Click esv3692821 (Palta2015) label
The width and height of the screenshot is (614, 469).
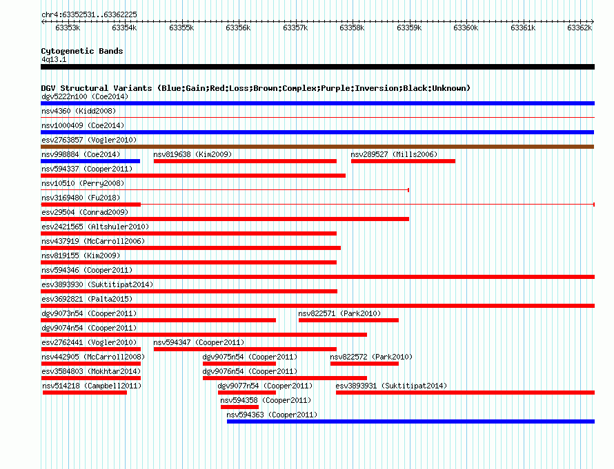(87, 299)
